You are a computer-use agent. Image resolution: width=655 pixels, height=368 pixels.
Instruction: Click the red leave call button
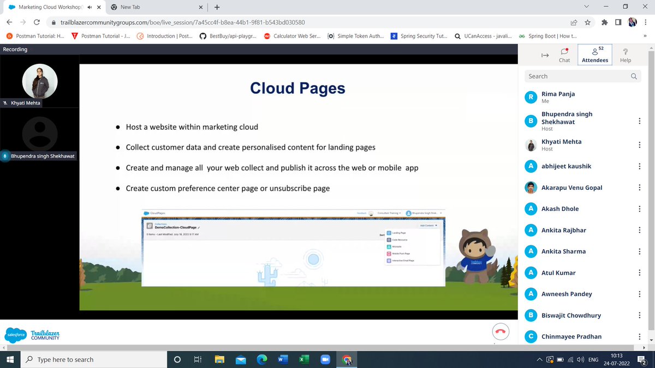pyautogui.click(x=500, y=331)
